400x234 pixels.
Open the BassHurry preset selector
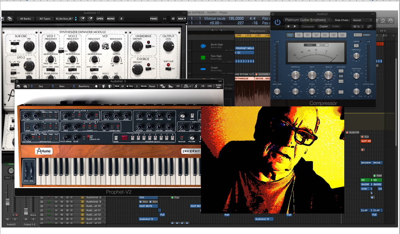tap(84, 86)
